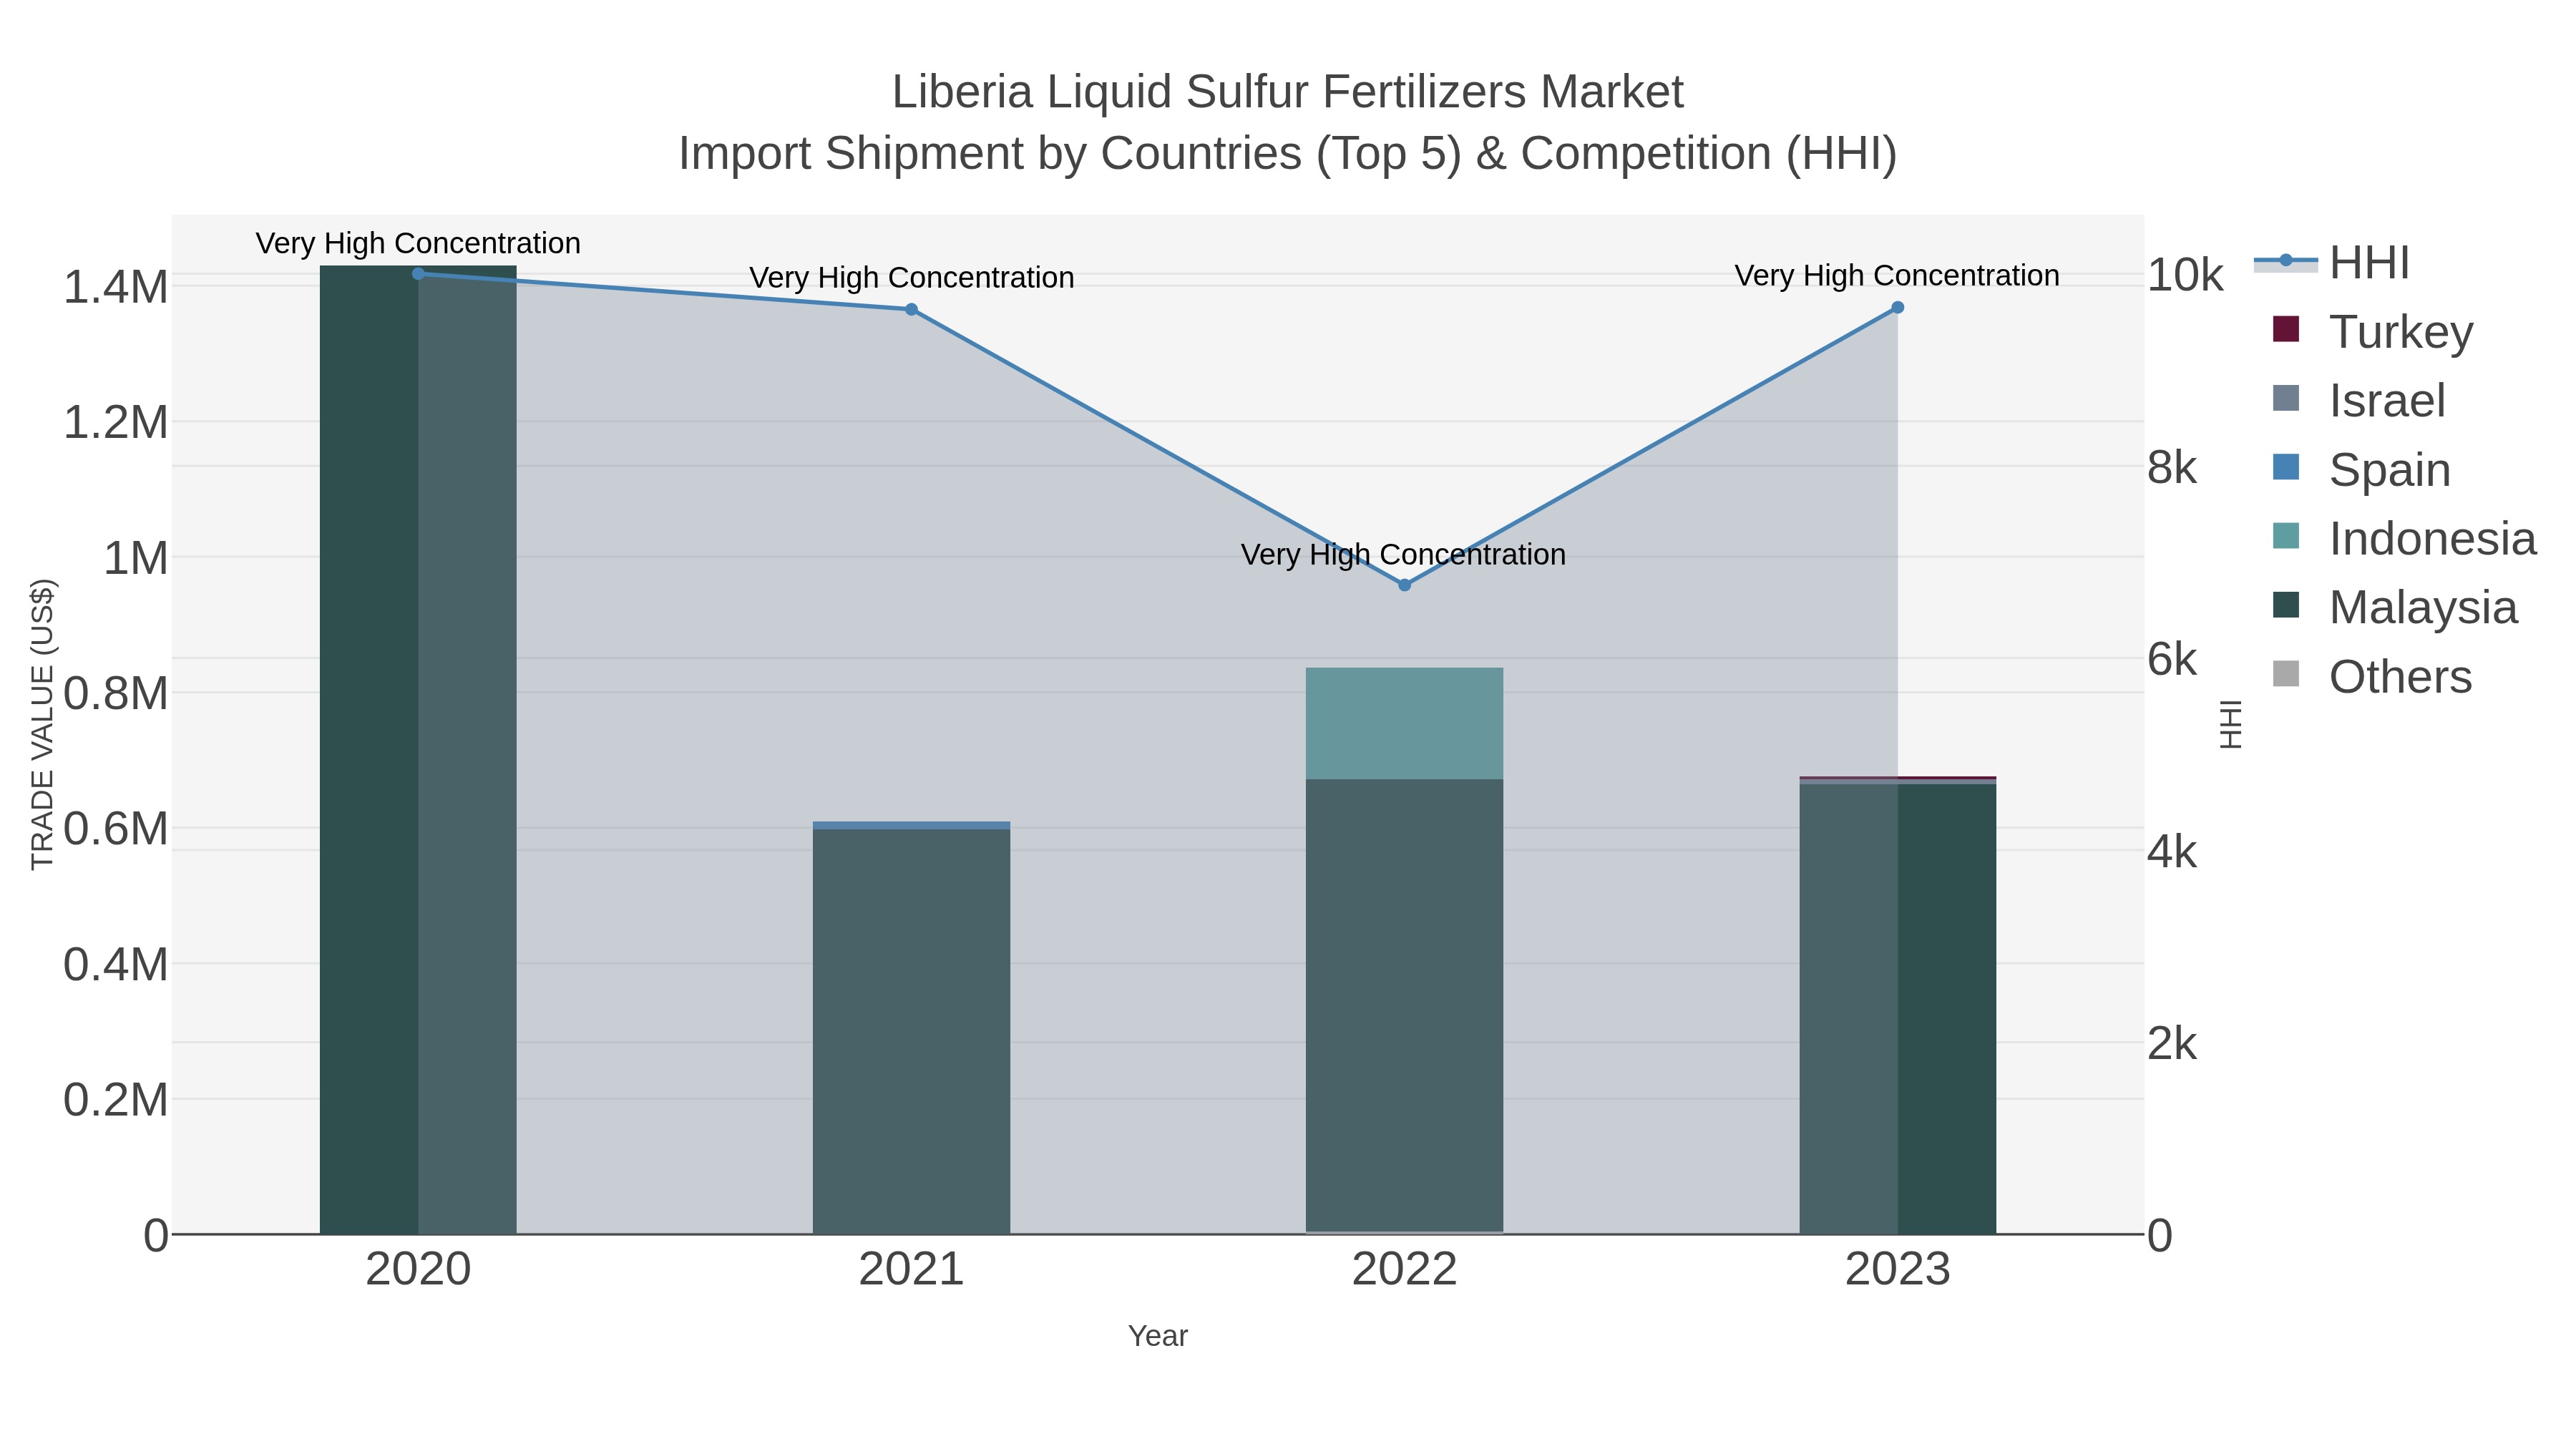Click the 2023 x-axis label

(1897, 1270)
